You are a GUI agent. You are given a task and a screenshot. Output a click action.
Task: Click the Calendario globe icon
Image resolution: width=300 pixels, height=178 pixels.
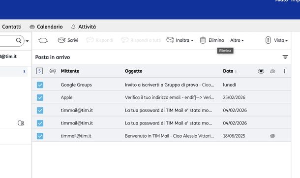[x=32, y=27]
